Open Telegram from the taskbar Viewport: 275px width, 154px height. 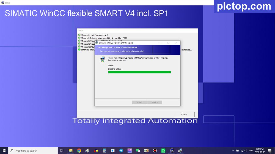(121, 150)
